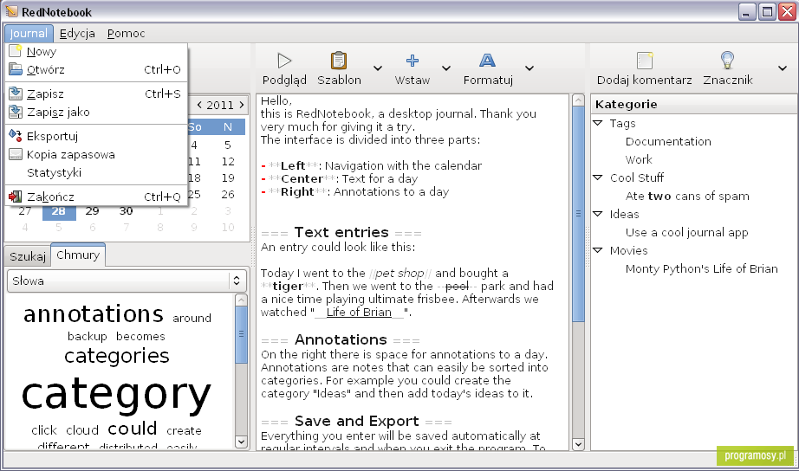Select day 26 in the calendar
Image resolution: width=799 pixels, height=471 pixels.
pyautogui.click(x=228, y=195)
